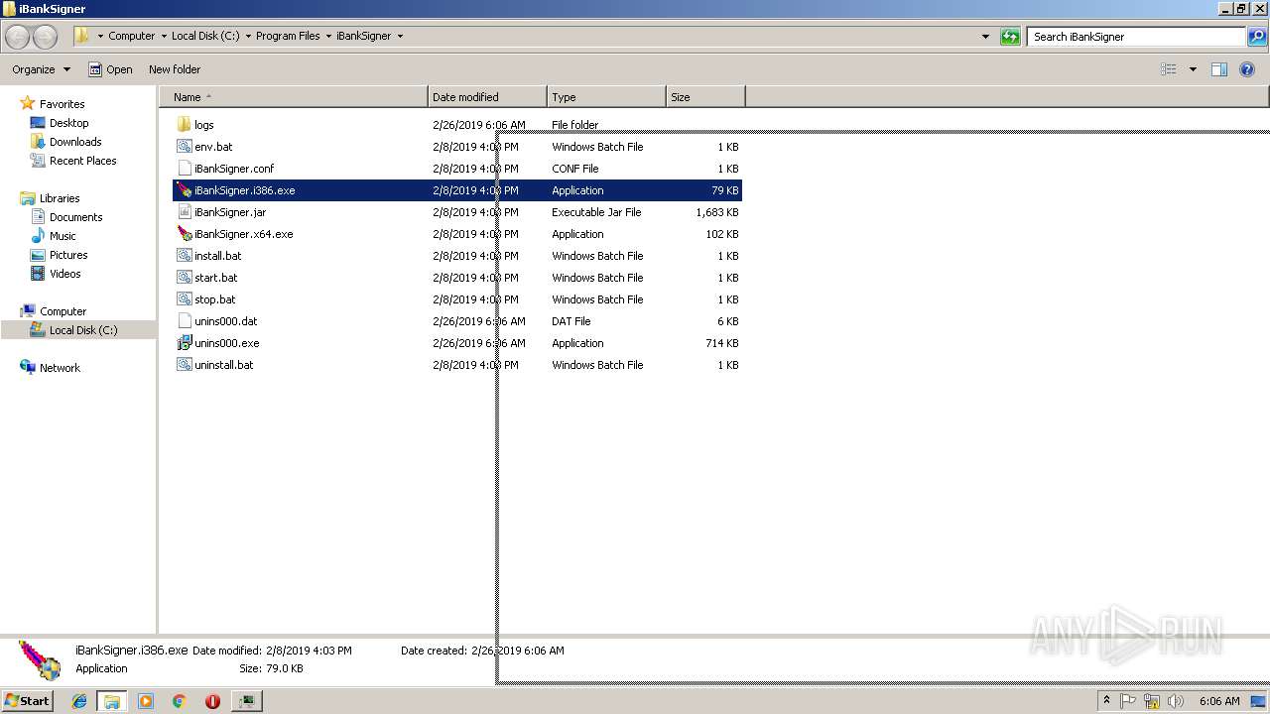1270x714 pixels.
Task: Select the unins000.dat file icon
Action: pos(184,321)
